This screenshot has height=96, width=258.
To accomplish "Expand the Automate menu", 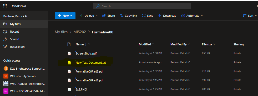I will 192,16.
